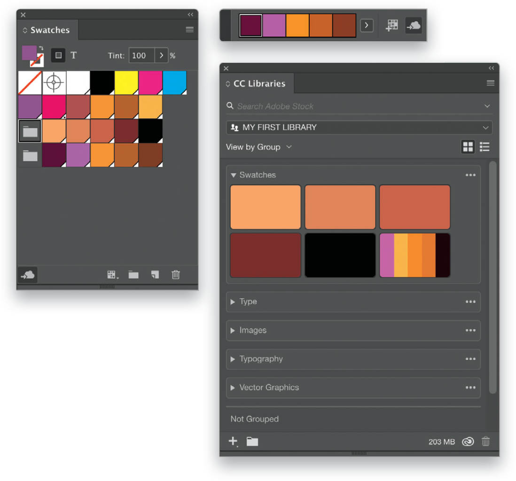Open Swatches group more options dots

coord(470,175)
